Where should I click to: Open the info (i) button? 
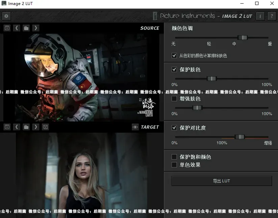tap(260, 16)
